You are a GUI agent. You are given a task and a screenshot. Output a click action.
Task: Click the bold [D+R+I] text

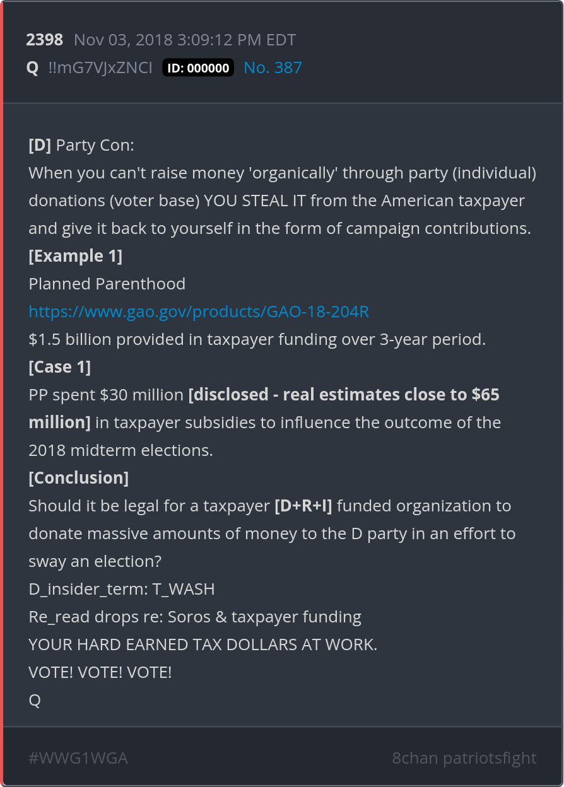(303, 506)
